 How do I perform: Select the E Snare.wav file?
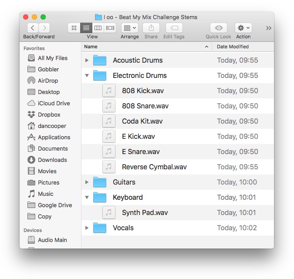[x=178, y=151]
